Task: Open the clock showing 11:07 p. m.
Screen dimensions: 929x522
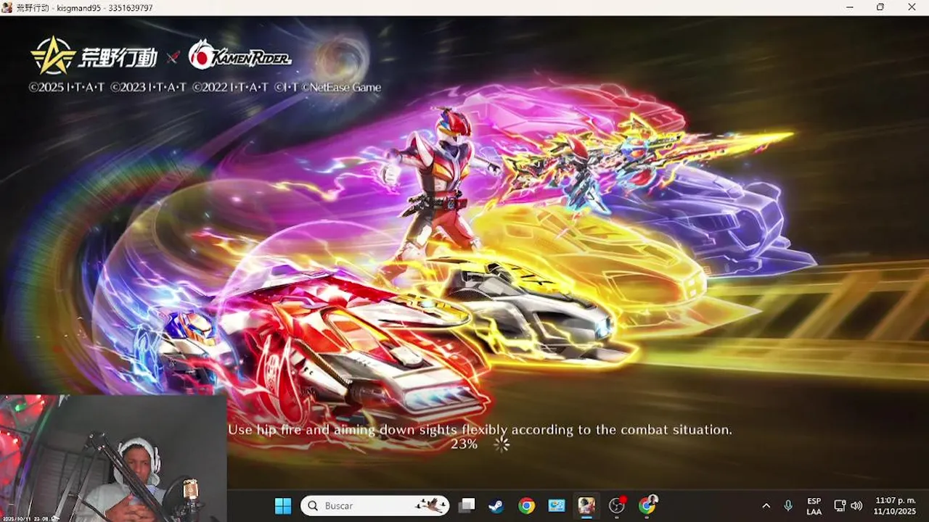Action: click(x=896, y=506)
